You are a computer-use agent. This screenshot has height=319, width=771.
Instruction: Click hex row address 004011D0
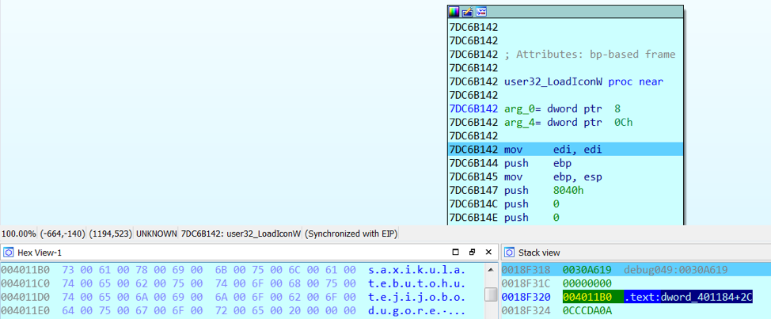click(x=25, y=298)
